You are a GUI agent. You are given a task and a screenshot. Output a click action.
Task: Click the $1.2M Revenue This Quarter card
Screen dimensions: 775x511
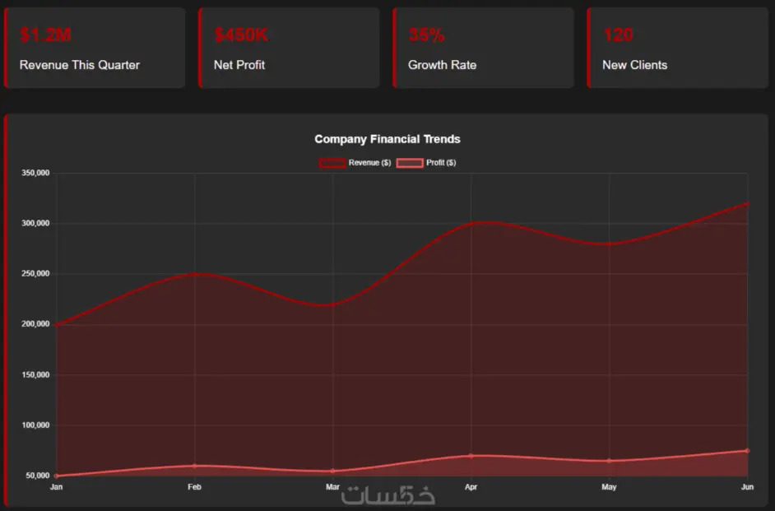(x=95, y=47)
